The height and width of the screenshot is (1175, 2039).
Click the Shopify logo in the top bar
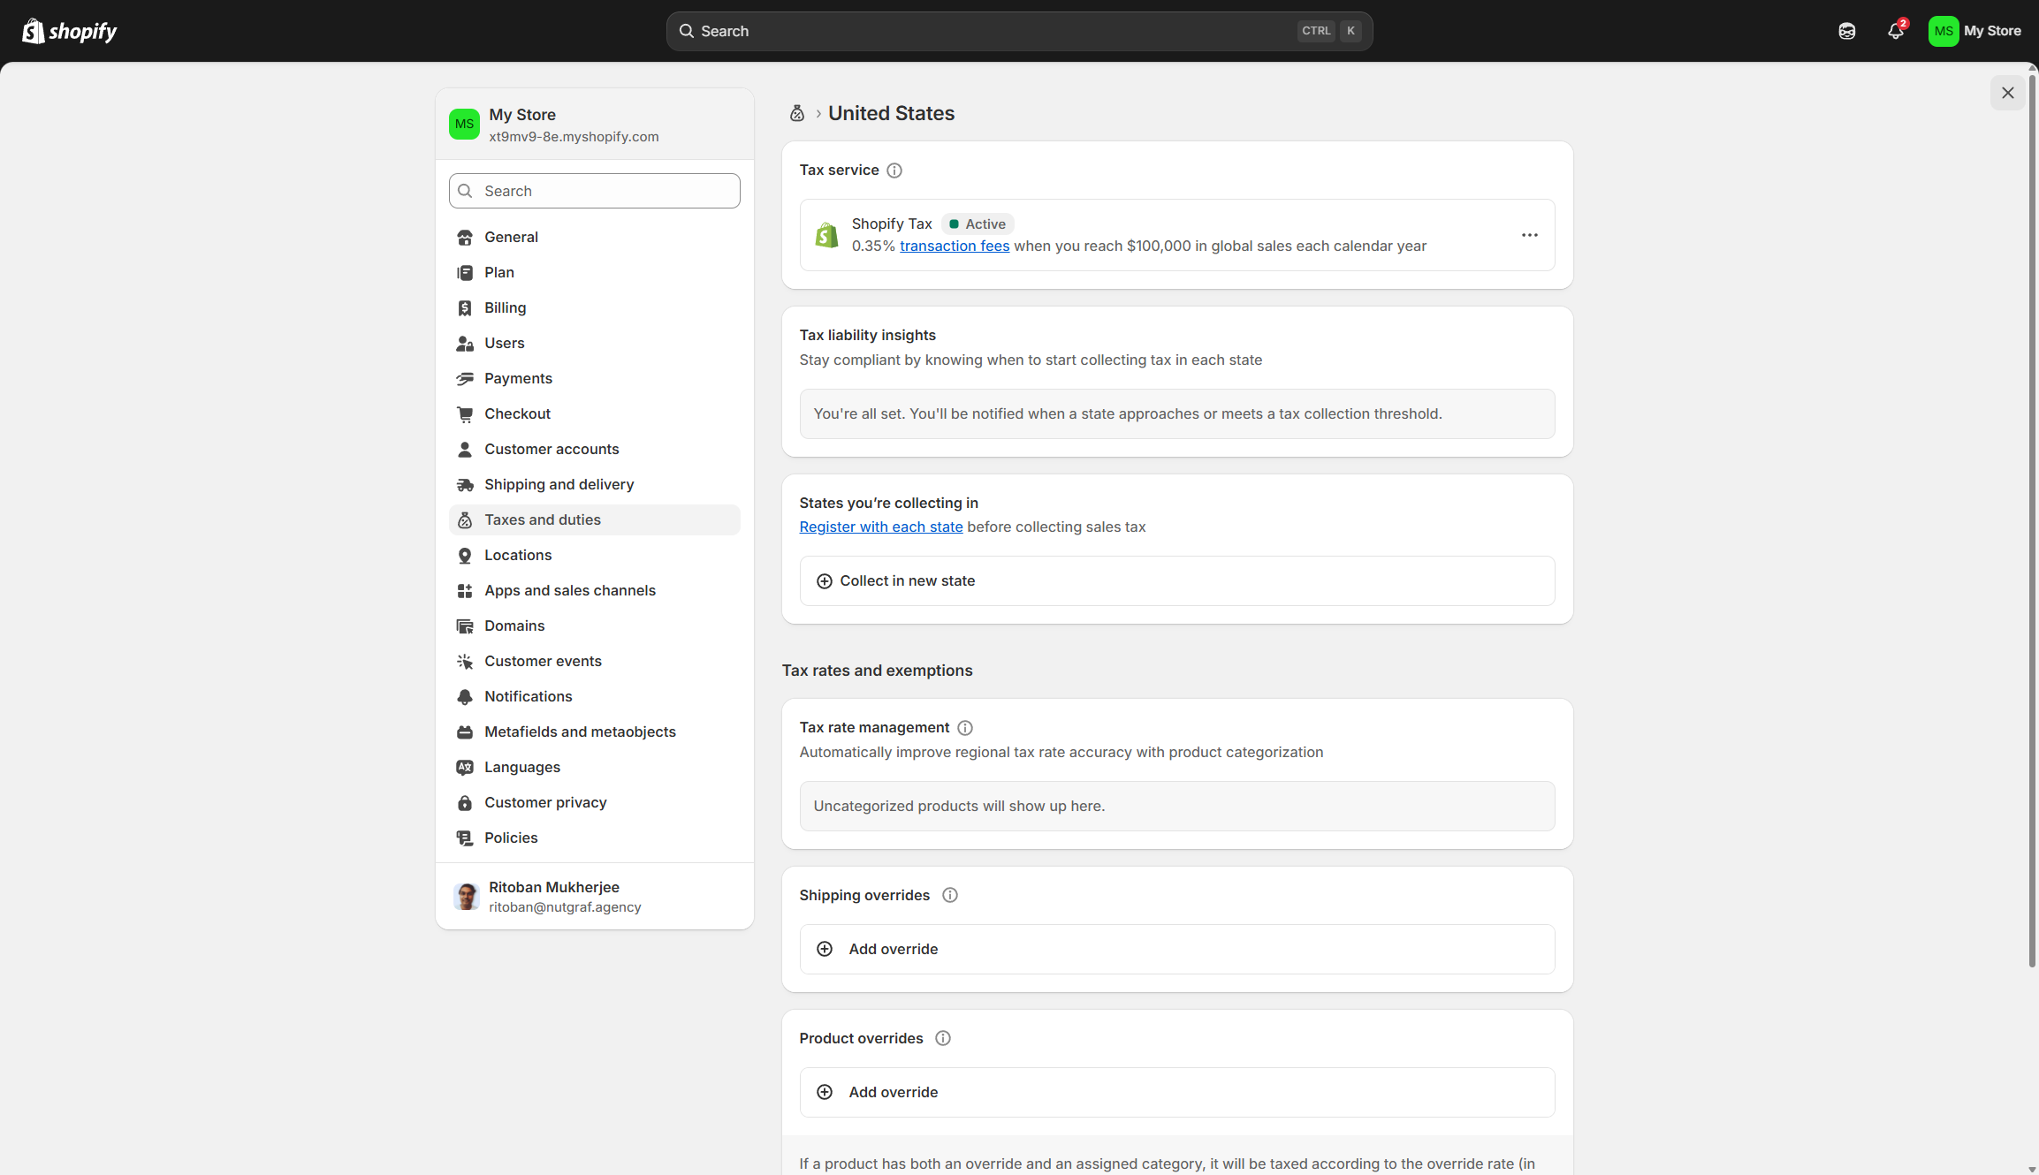pos(69,30)
